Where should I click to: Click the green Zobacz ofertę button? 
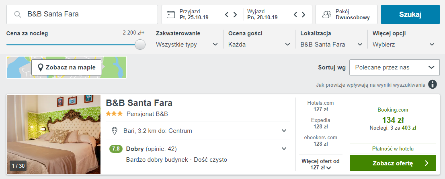(393, 163)
